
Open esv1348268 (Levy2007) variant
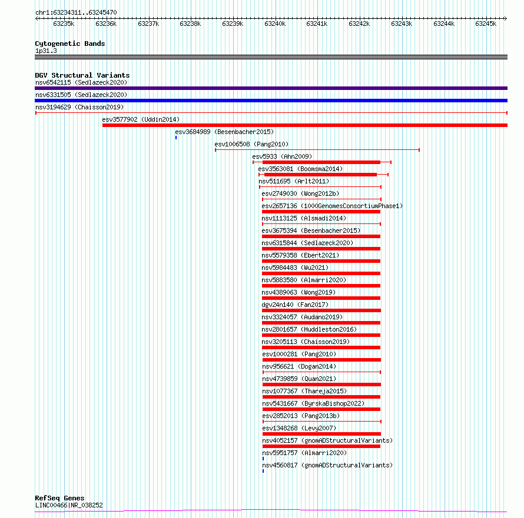tap(299, 428)
